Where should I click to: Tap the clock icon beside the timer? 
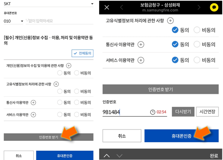[x=153, y=112]
